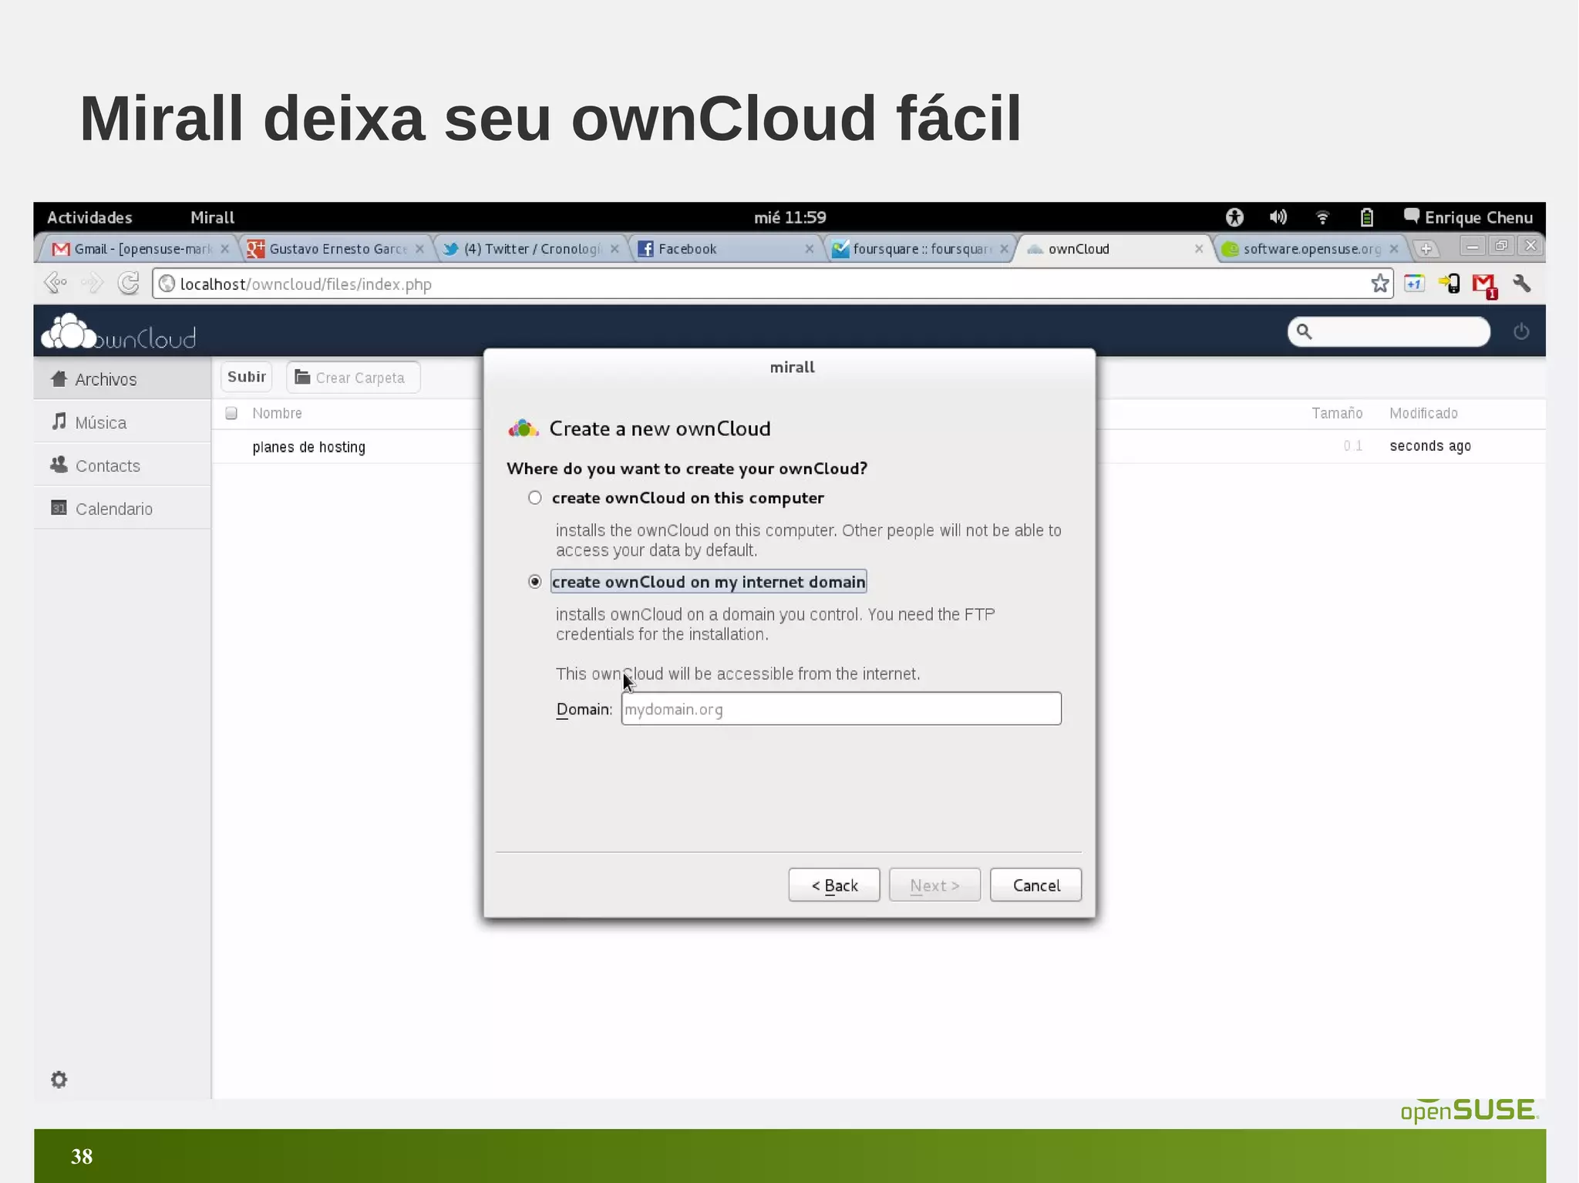Click the ownCloud logout power icon

click(x=1521, y=331)
